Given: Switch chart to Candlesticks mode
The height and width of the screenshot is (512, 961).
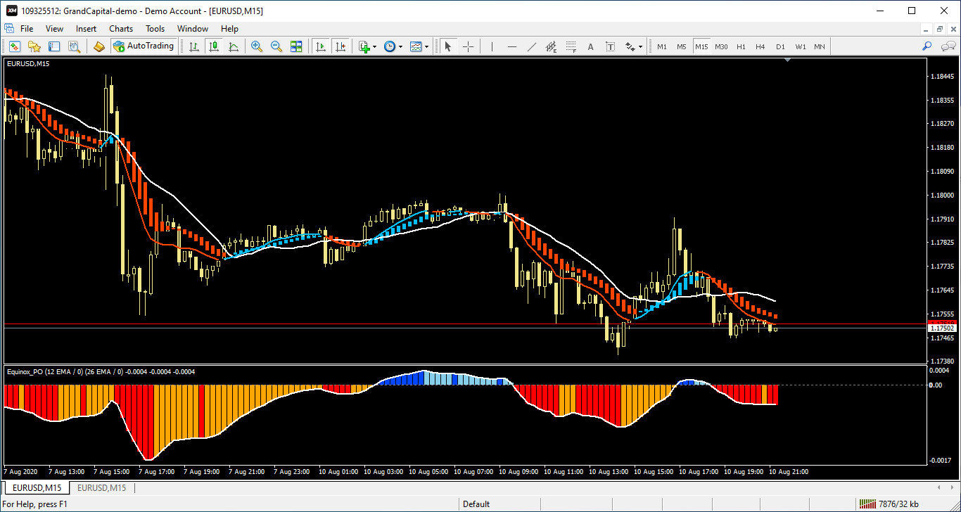Looking at the screenshot, I should (x=214, y=46).
